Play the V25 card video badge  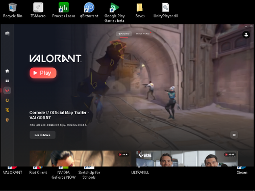(230, 154)
